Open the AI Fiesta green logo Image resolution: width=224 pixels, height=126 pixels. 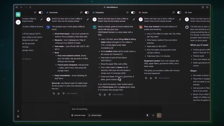(18, 14)
